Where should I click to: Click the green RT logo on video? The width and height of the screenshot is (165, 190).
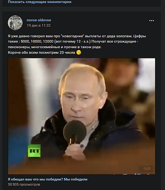34,151
